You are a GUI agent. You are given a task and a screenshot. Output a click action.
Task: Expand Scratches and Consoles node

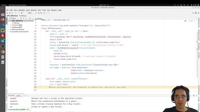coord(9,32)
